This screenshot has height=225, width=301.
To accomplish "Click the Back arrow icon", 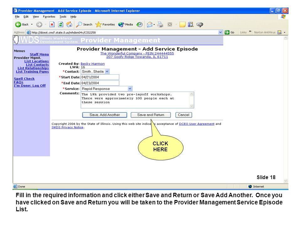I will (18, 24).
